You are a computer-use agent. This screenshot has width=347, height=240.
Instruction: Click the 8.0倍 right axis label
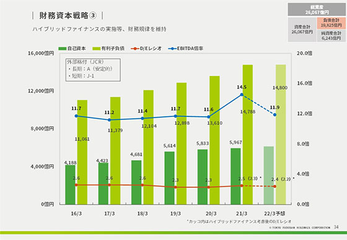pos(303,144)
